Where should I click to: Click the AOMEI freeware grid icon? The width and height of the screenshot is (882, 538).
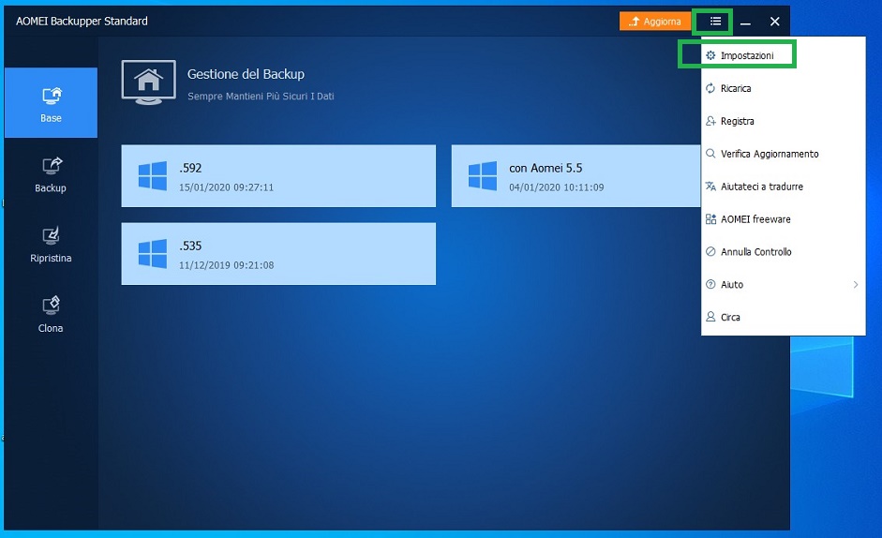click(710, 219)
